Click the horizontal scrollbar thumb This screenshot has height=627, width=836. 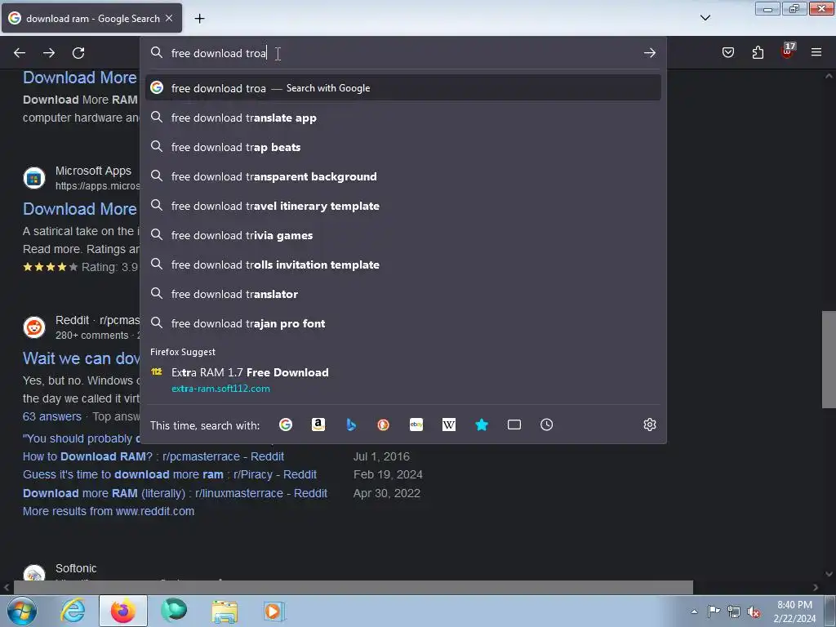pos(353,587)
